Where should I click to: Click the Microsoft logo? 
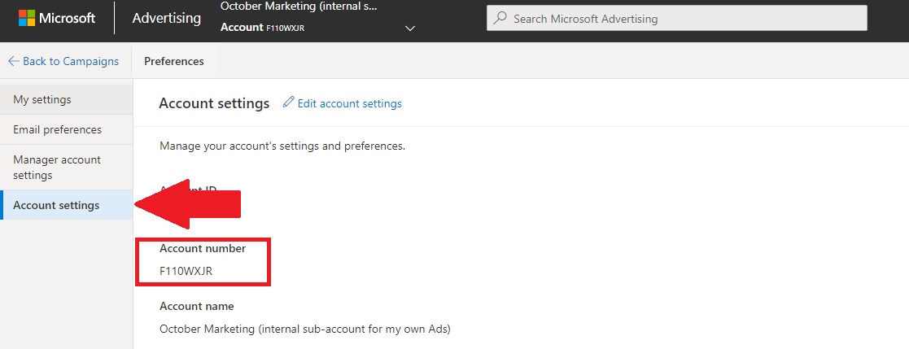click(56, 18)
